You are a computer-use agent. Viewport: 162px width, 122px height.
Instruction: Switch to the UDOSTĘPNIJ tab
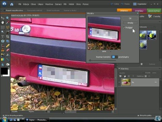pyautogui.click(x=154, y=11)
